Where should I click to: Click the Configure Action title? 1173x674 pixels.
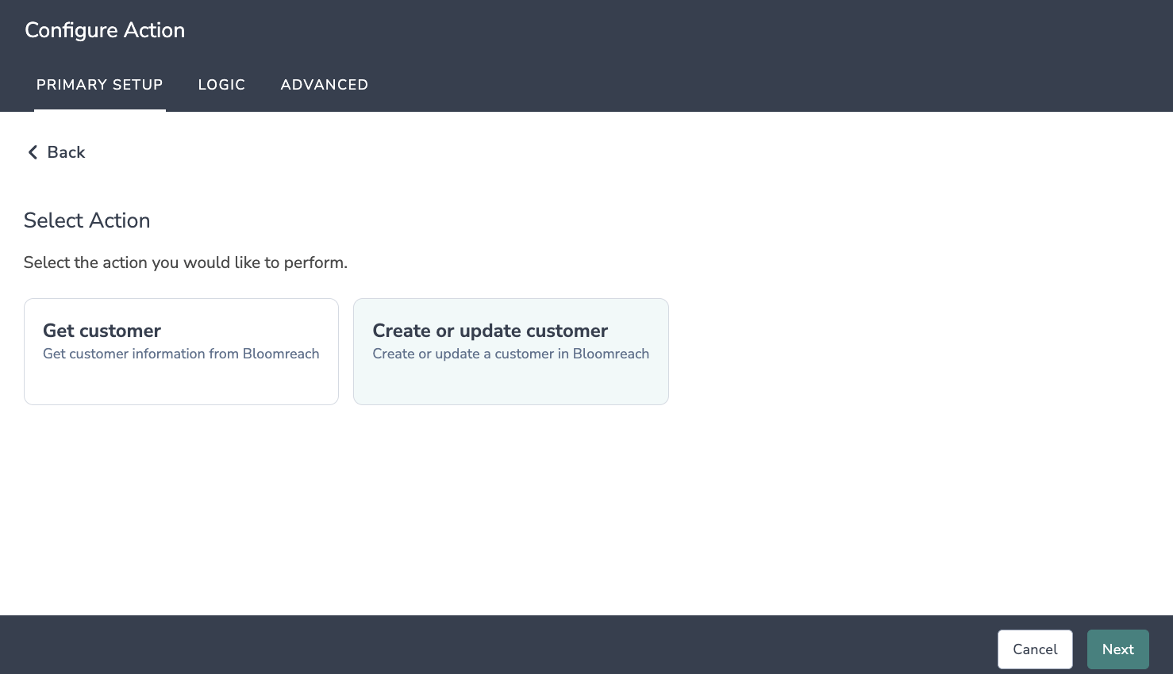click(105, 30)
